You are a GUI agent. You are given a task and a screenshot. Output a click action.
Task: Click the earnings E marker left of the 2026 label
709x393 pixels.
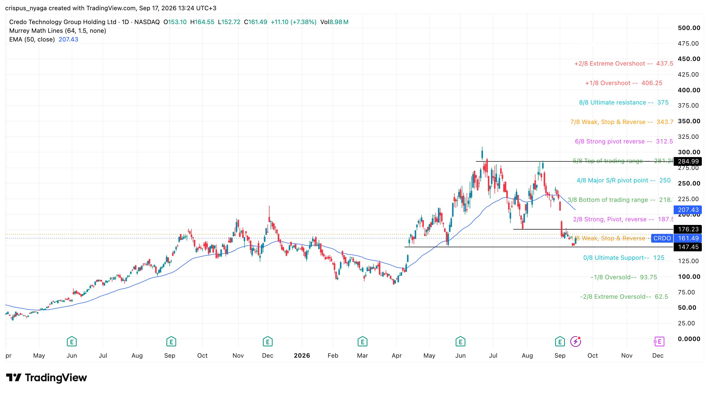pyautogui.click(x=267, y=342)
